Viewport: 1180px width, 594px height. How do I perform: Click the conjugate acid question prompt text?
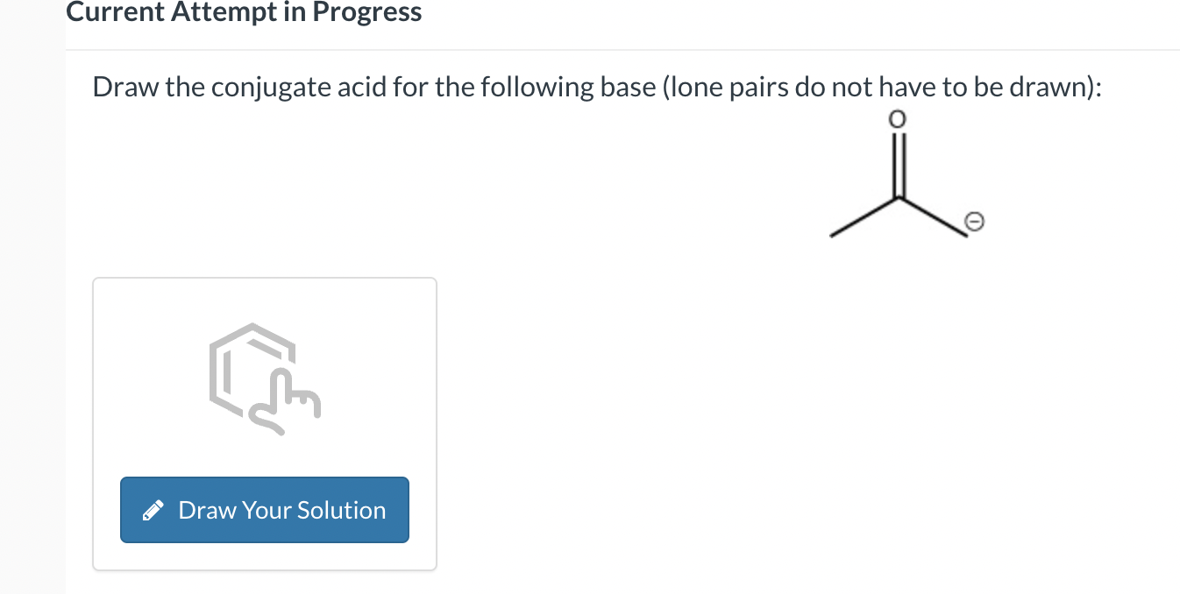pos(596,87)
